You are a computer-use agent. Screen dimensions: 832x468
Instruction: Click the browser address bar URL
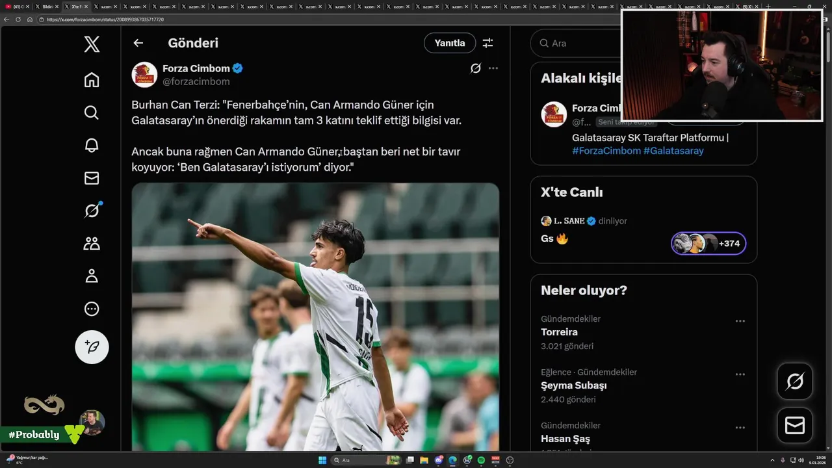point(105,19)
